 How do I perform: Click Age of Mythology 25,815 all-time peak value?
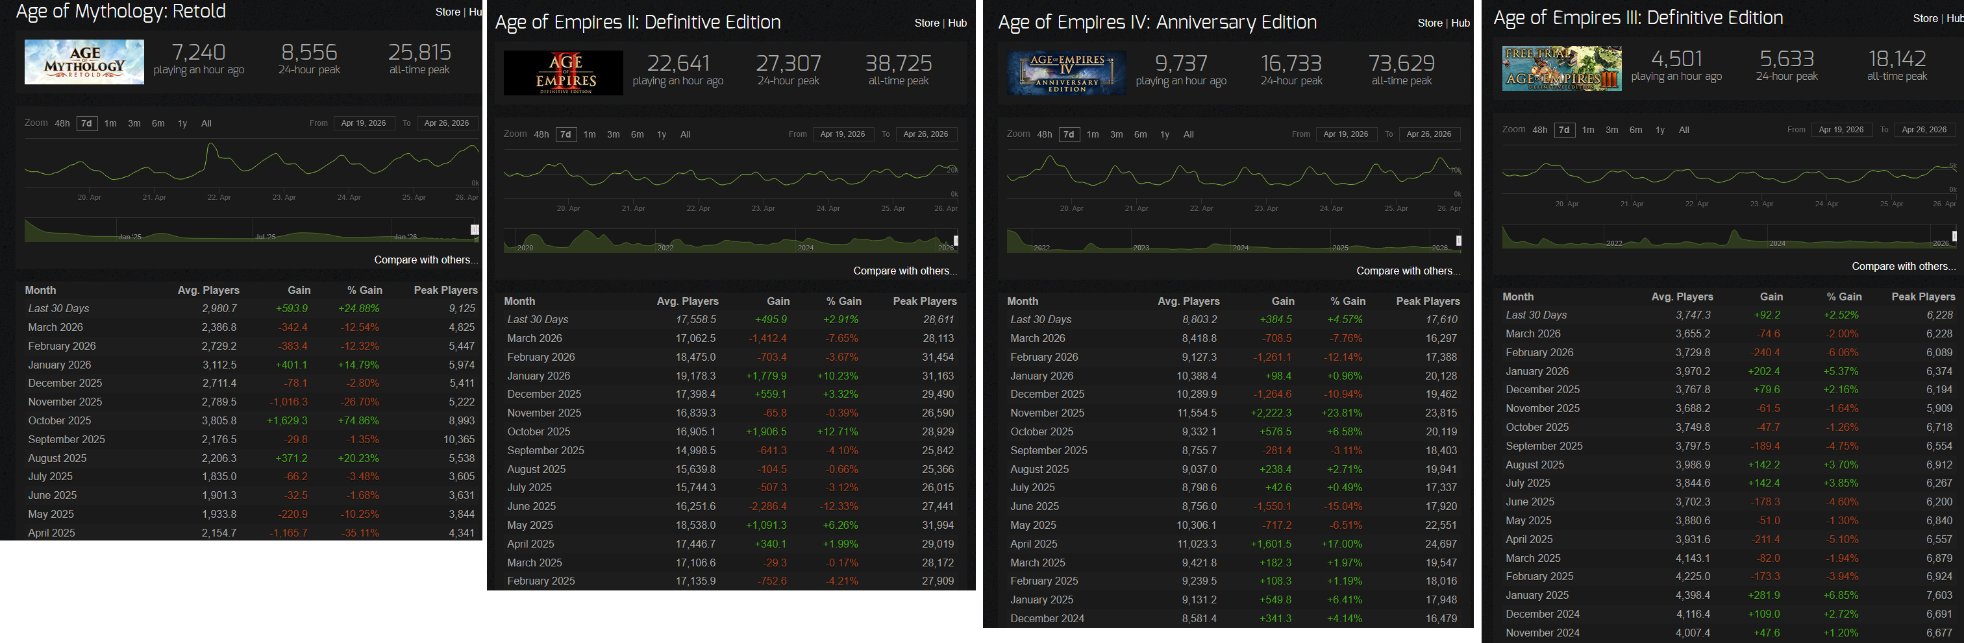tap(419, 52)
